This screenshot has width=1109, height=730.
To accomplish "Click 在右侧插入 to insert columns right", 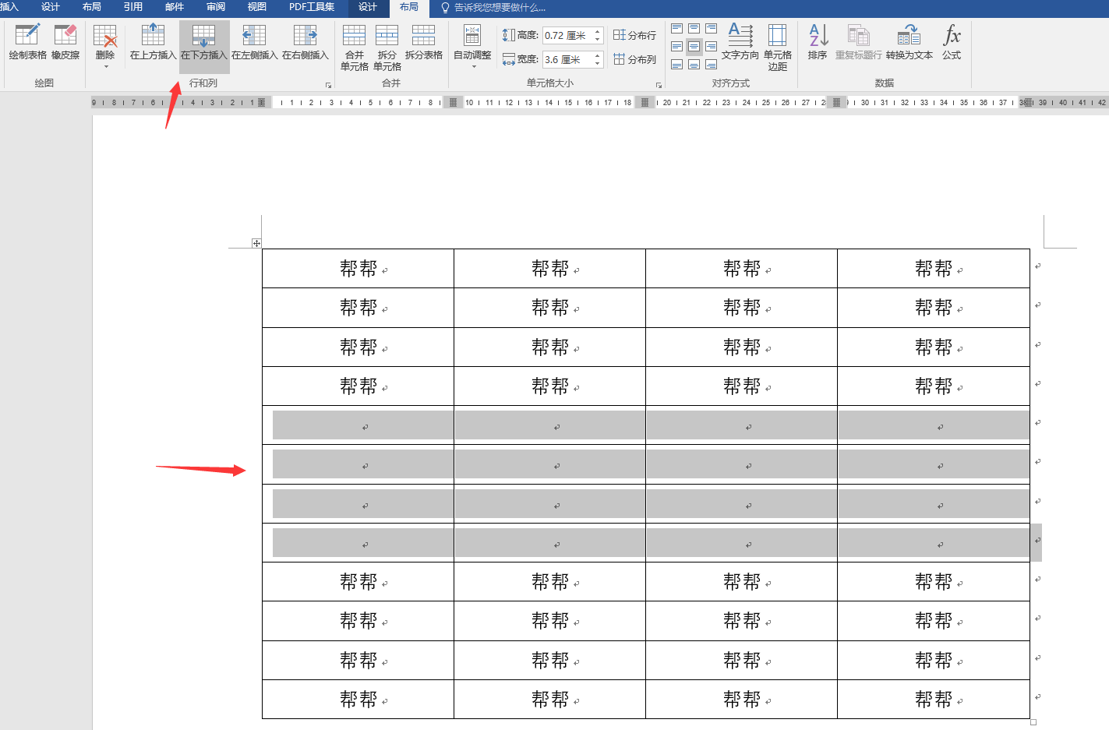I will (306, 42).
